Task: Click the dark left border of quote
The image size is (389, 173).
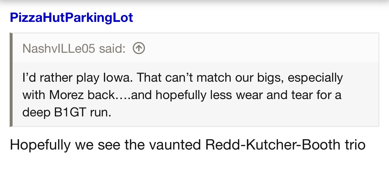Action: point(11,79)
